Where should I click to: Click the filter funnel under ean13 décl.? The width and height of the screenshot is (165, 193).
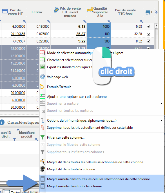(14, 139)
